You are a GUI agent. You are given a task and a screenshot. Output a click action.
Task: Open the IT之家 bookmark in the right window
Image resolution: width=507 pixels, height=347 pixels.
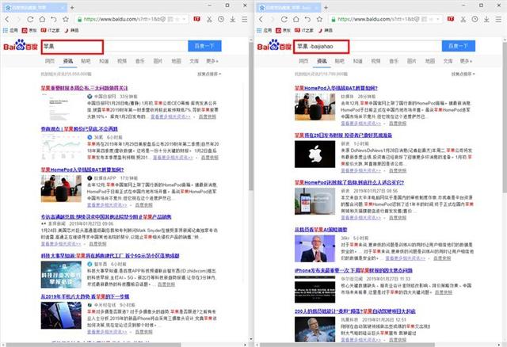tap(304, 30)
